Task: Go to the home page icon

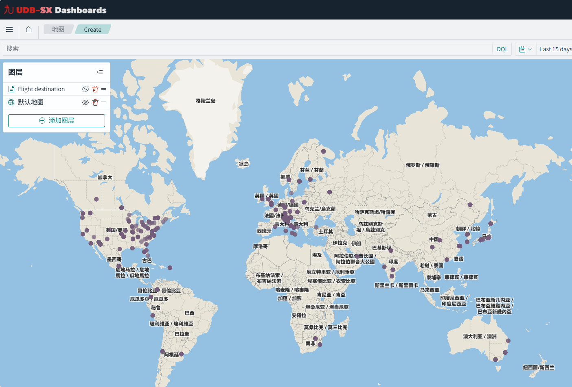Action: [x=28, y=29]
